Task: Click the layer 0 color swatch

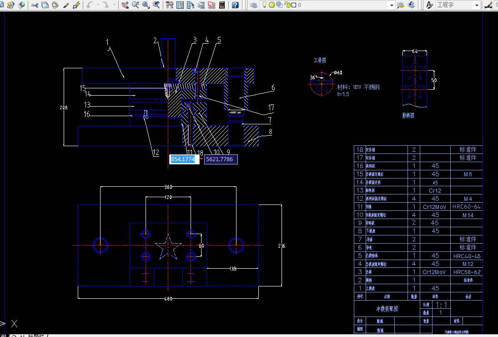Action: pos(294,5)
